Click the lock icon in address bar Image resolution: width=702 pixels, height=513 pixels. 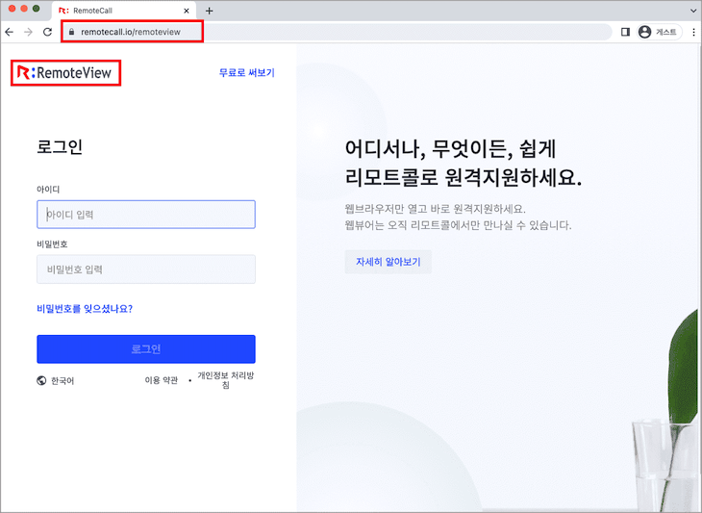tap(71, 32)
